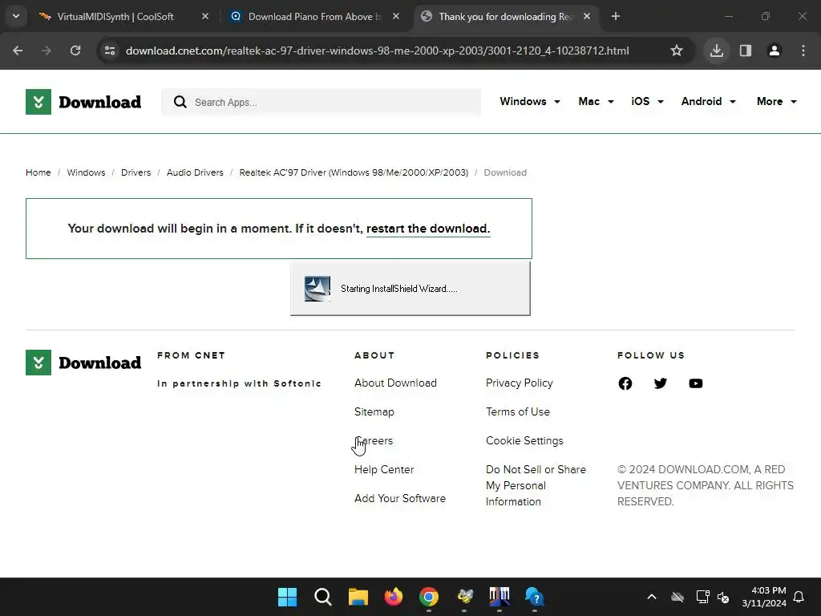Click the footer Download logo
The image size is (821, 616).
pyautogui.click(x=83, y=363)
